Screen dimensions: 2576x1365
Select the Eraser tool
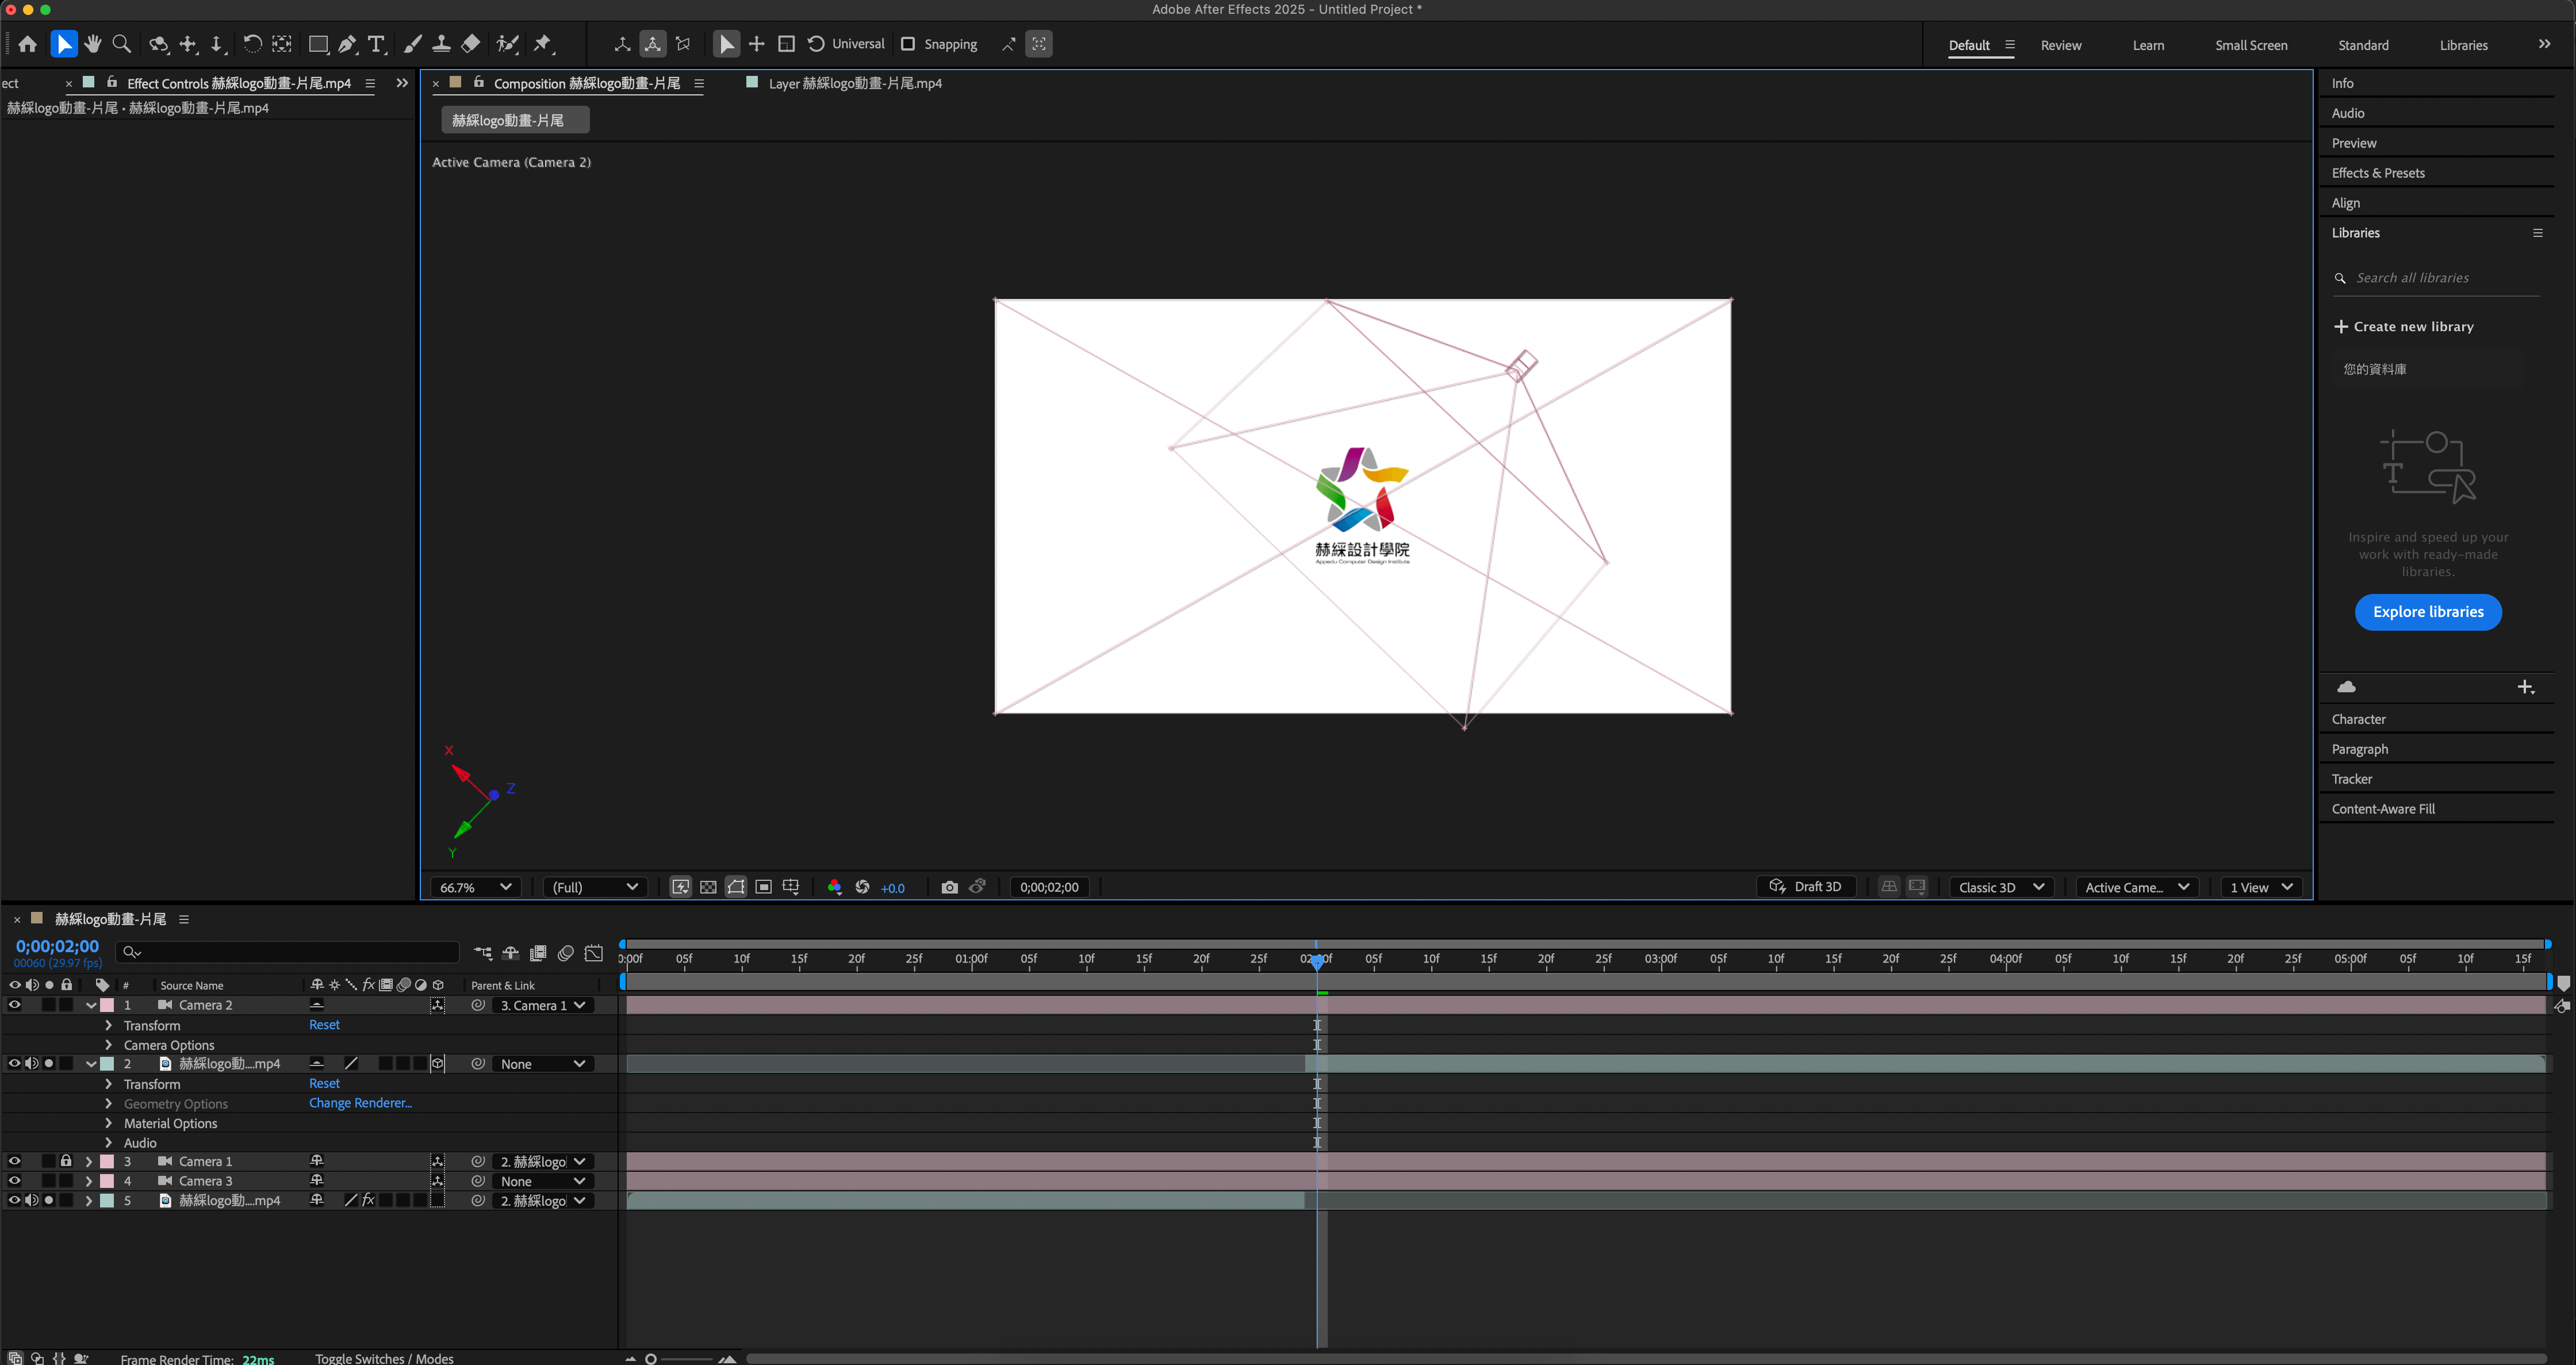click(470, 44)
